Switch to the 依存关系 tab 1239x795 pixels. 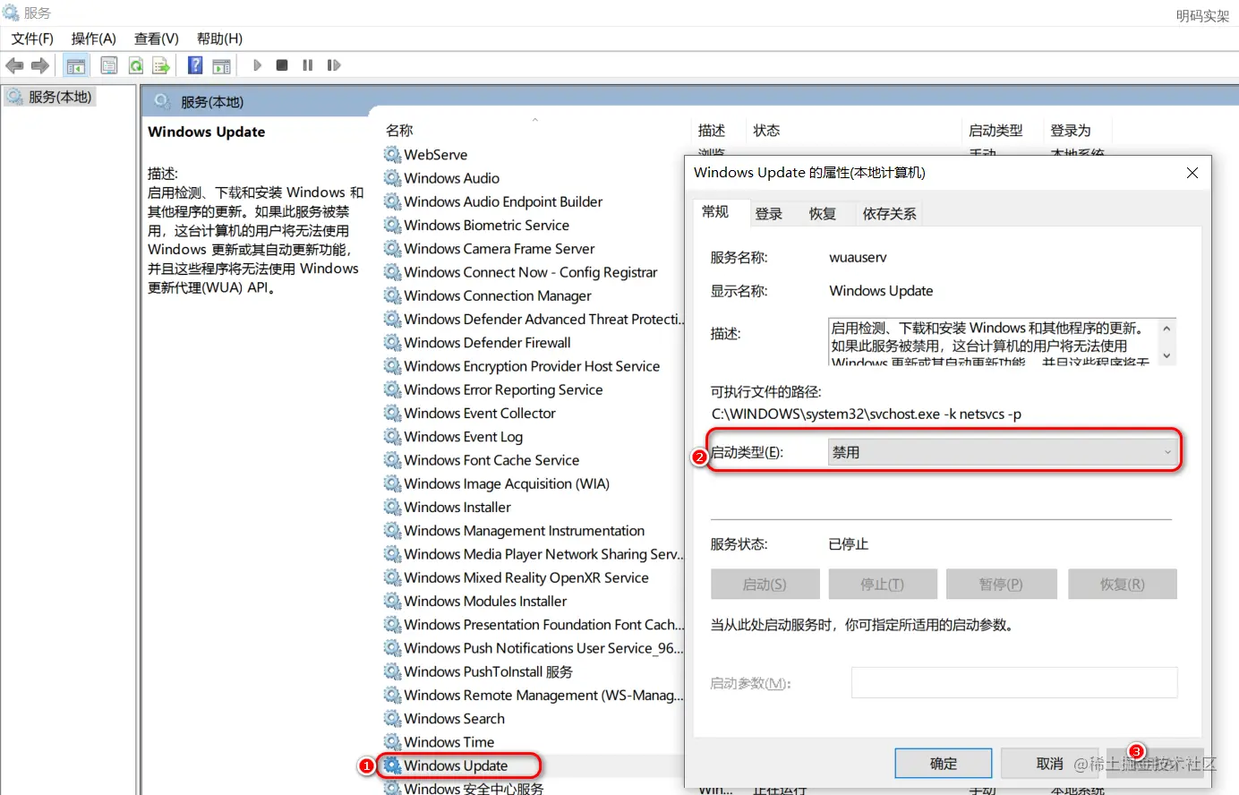pyautogui.click(x=889, y=214)
